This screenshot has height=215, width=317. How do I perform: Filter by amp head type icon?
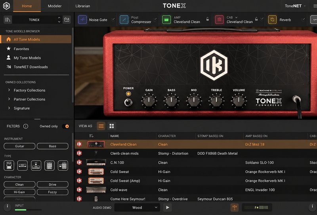click(23, 166)
